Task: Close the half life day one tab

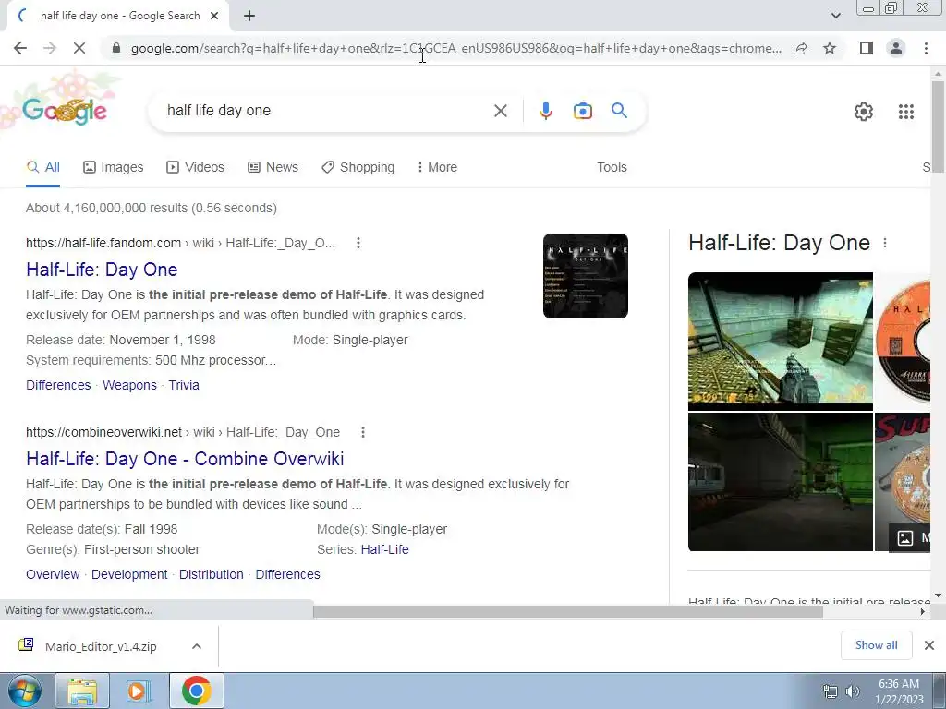Action: (x=214, y=16)
